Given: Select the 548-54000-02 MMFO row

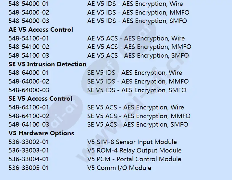Looking at the screenshot, I should click(99, 12).
